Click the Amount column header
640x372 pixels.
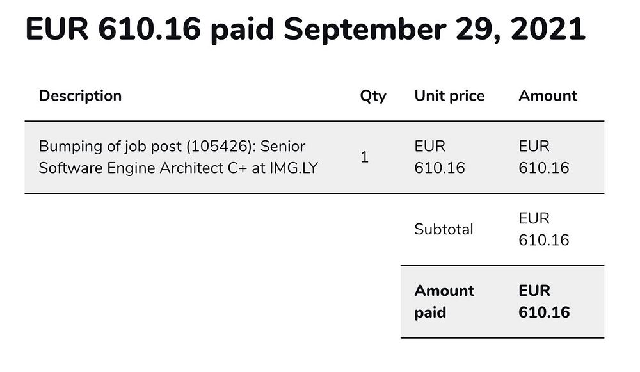pyautogui.click(x=548, y=96)
